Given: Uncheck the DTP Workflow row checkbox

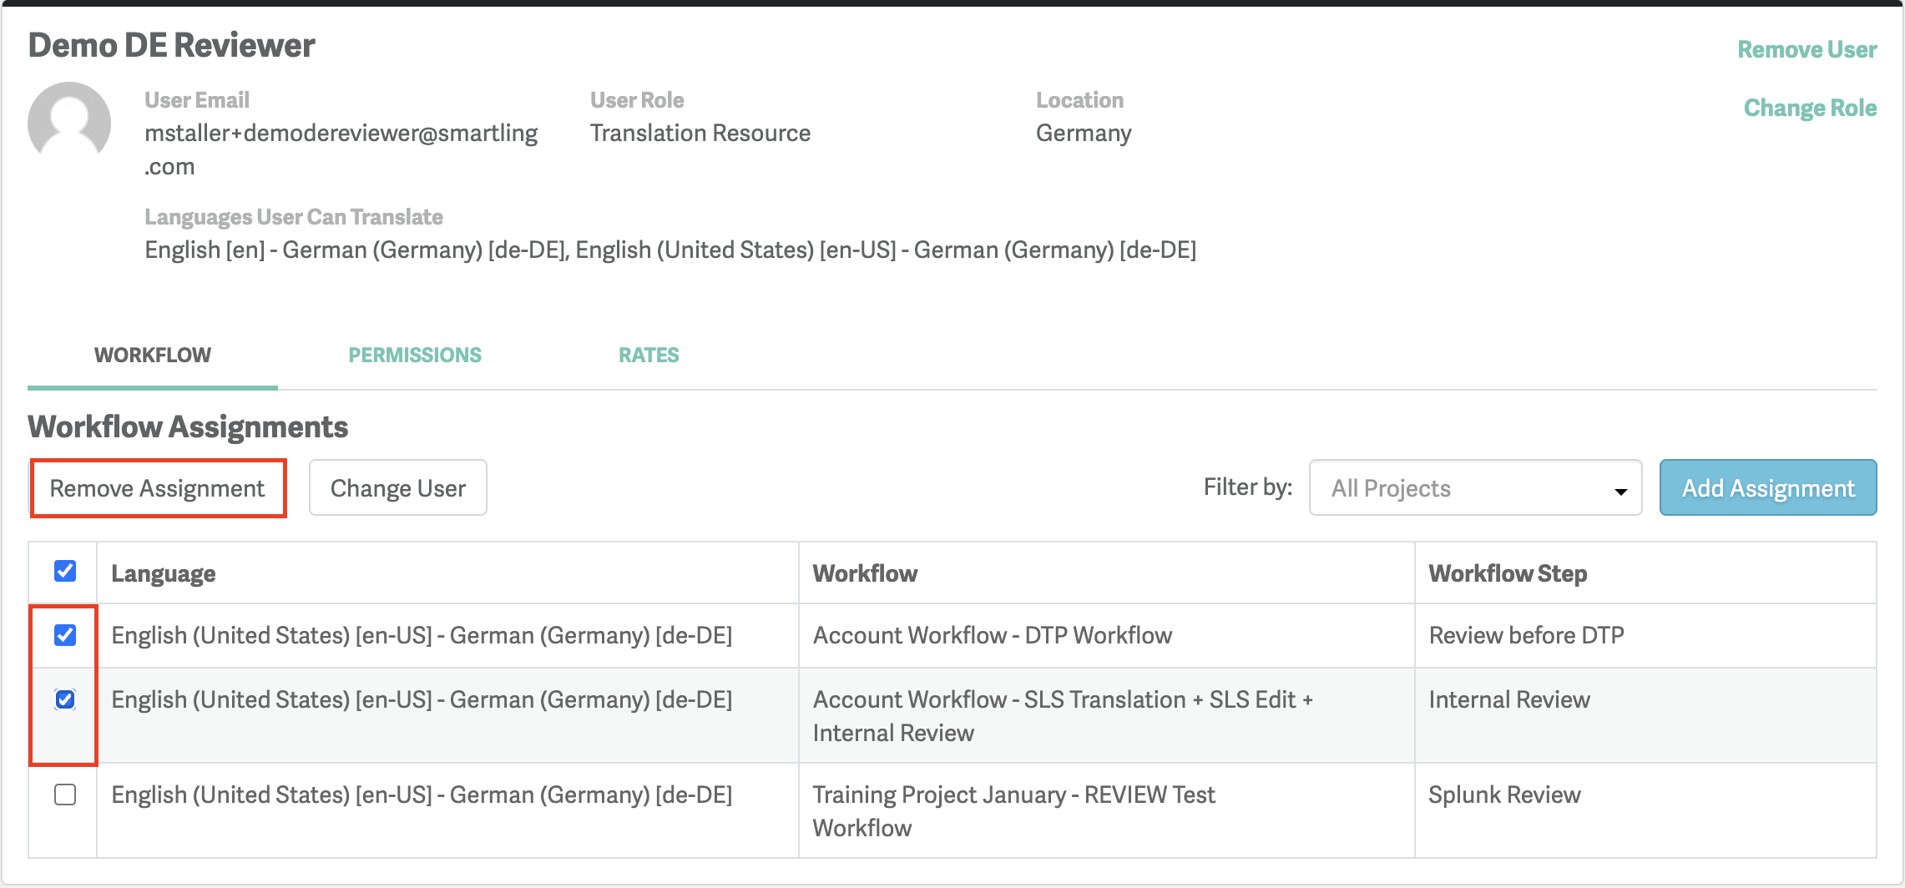Looking at the screenshot, I should tap(65, 635).
